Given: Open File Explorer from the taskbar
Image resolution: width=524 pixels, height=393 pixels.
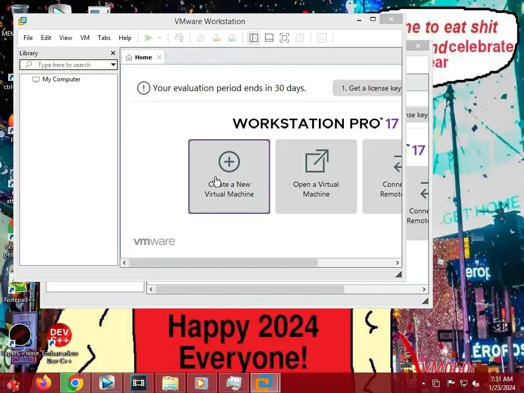Looking at the screenshot, I should pyautogui.click(x=170, y=383).
